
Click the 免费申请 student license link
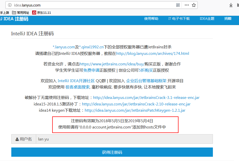pyautogui.click(x=91, y=70)
